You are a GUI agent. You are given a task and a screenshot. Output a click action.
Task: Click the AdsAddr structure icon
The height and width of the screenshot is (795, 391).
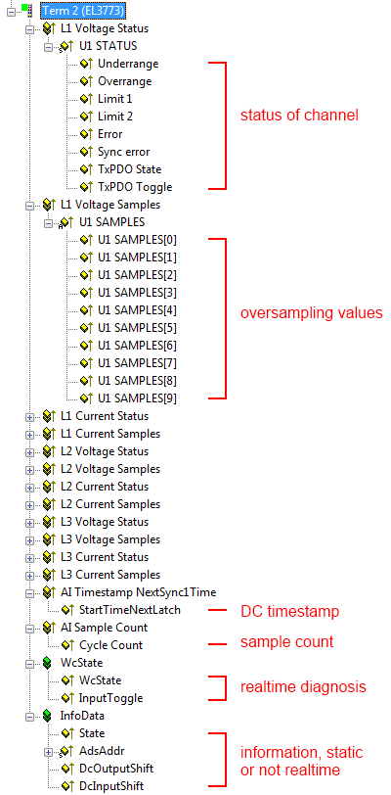(66, 751)
